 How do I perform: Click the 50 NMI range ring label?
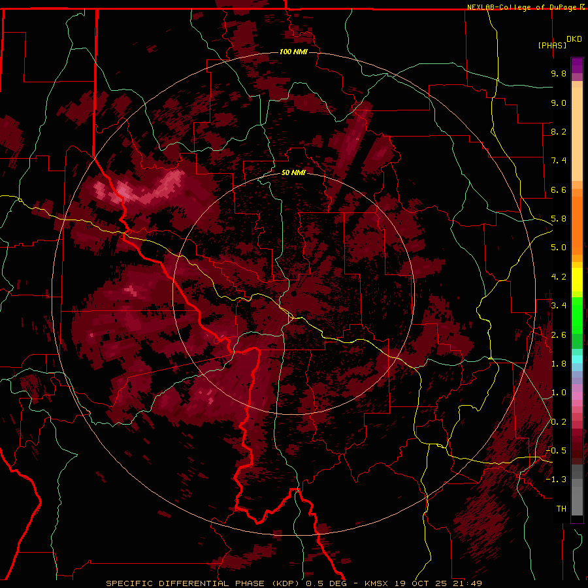coord(293,172)
